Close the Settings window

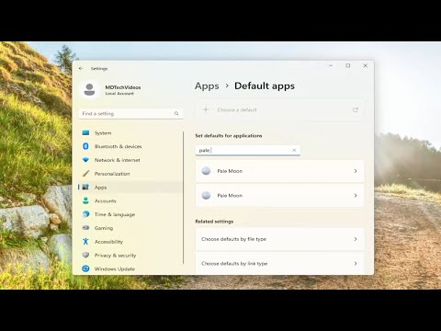tap(365, 65)
